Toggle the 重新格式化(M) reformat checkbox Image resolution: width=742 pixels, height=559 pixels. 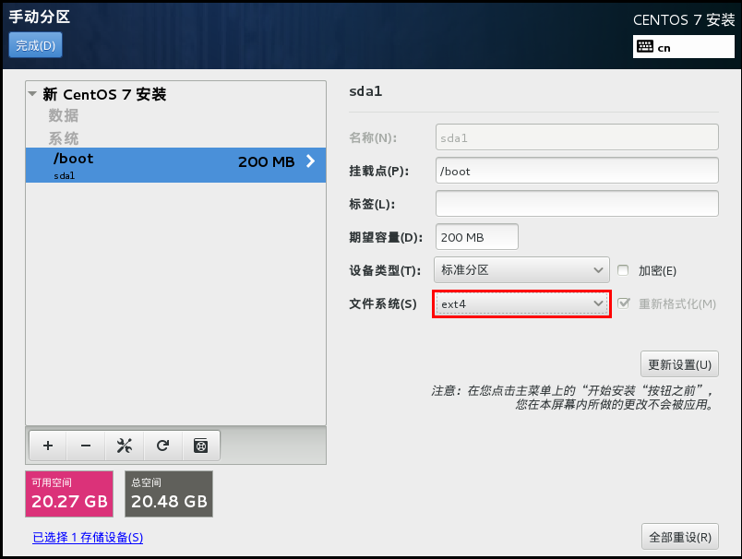(624, 303)
